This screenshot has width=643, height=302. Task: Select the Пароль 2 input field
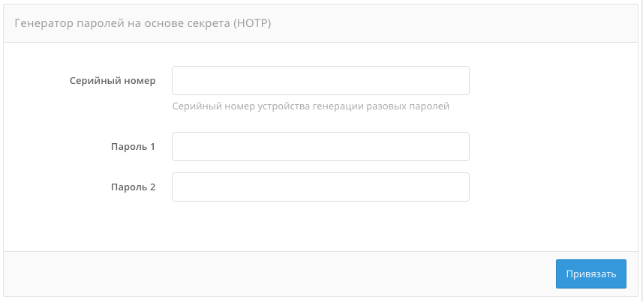[x=320, y=187]
